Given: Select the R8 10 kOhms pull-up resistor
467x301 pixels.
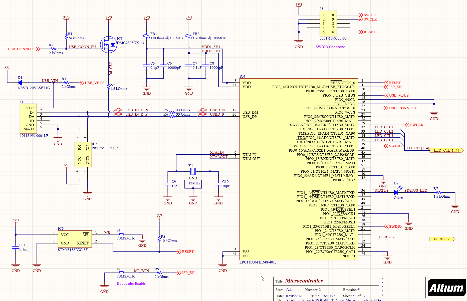Looking at the screenshot, I should tap(159, 239).
